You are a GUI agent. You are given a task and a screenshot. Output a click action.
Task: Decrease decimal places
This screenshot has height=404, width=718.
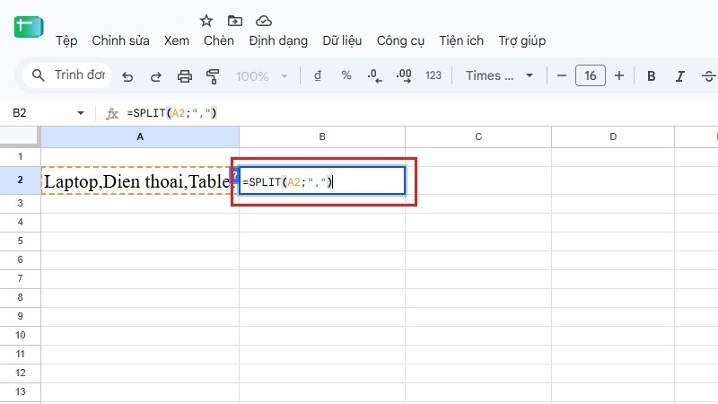pyautogui.click(x=374, y=75)
